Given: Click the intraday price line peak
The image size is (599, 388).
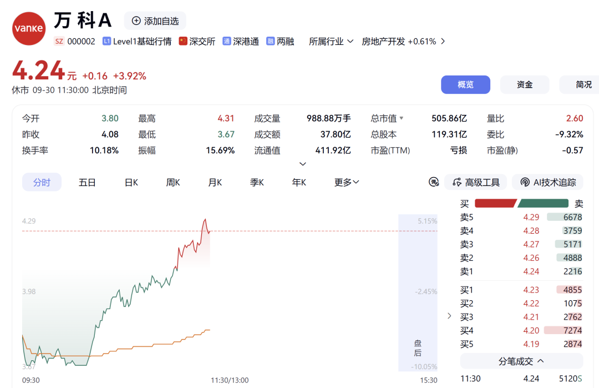Looking at the screenshot, I should click(x=205, y=219).
